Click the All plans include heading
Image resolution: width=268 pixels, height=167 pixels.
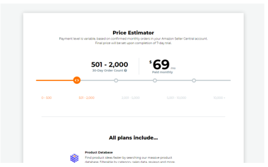coord(133,138)
